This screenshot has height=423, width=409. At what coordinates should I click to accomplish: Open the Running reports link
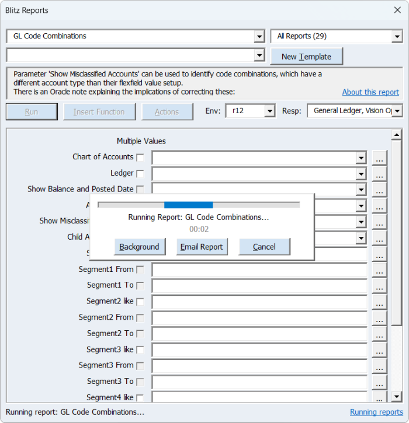[376, 412]
